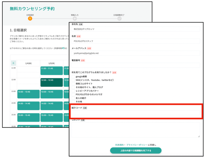Screen dimensions: 207x159
Task: Click the 電話番号 input field
Action: (136, 65)
